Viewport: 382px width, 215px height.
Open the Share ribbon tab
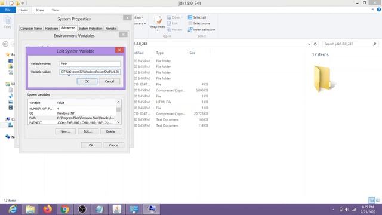tap(40, 10)
